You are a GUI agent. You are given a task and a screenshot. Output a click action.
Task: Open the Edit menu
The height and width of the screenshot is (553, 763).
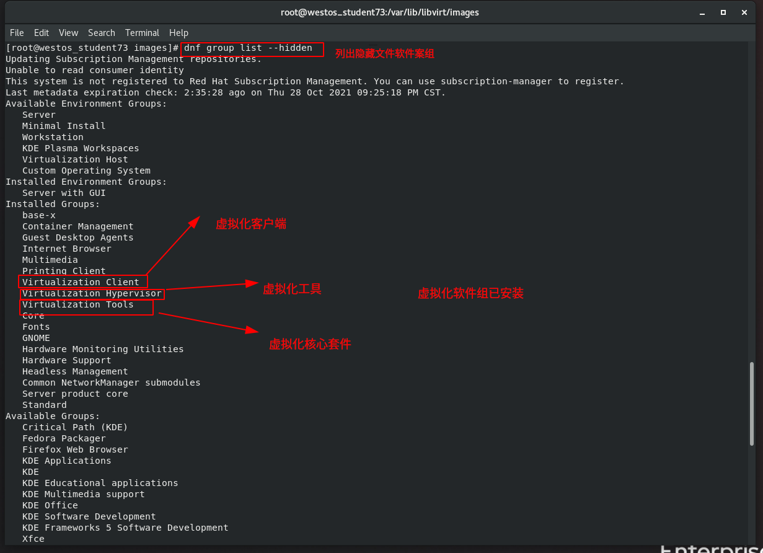[42, 33]
